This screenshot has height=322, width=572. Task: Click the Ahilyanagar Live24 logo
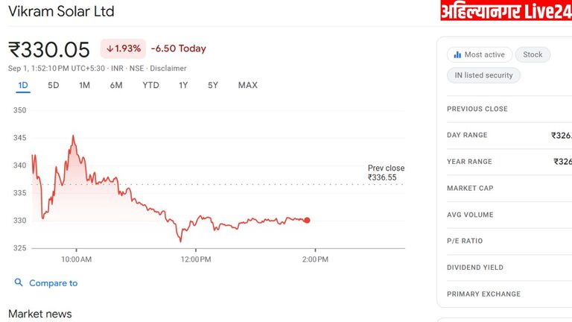[x=505, y=11]
